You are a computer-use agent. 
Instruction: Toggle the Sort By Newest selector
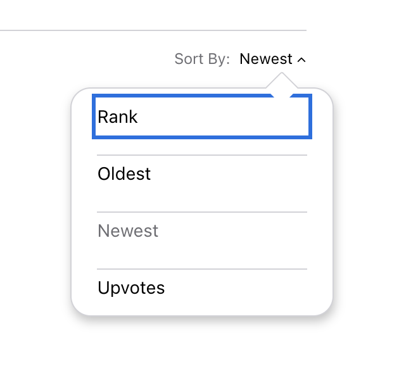coord(272,60)
